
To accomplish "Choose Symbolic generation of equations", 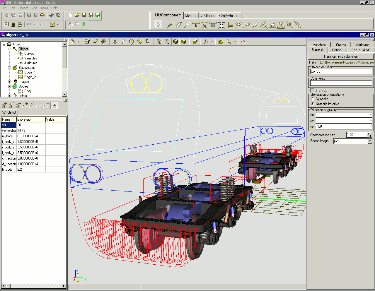I will coord(313,99).
